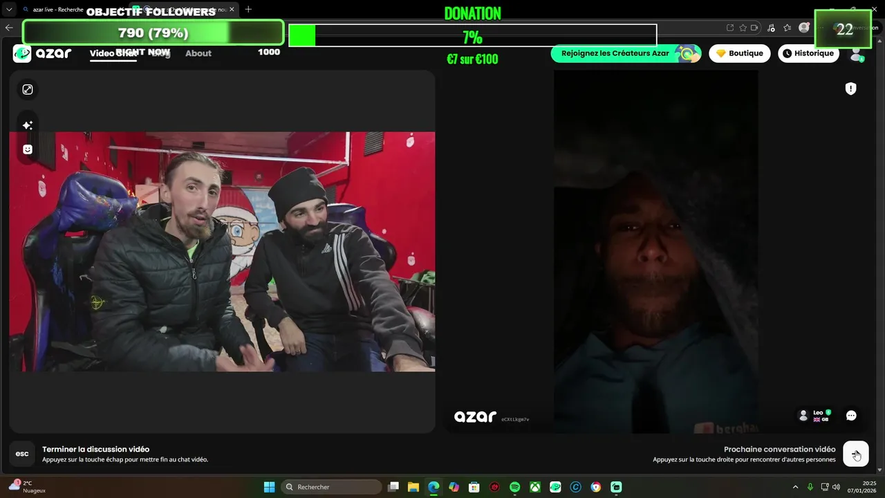Screen dimensions: 885x498
Task: Open the browser media control music icon
Action: point(772,28)
